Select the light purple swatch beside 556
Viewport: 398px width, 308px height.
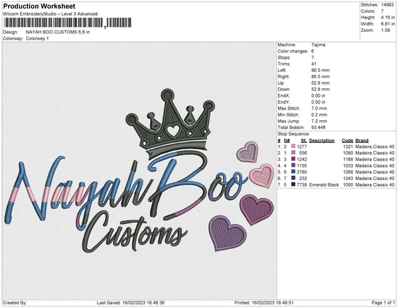click(x=293, y=153)
